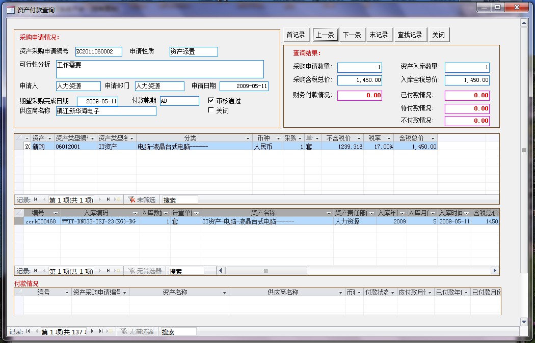Click 可行性分析 text box 工作需要

pos(159,70)
